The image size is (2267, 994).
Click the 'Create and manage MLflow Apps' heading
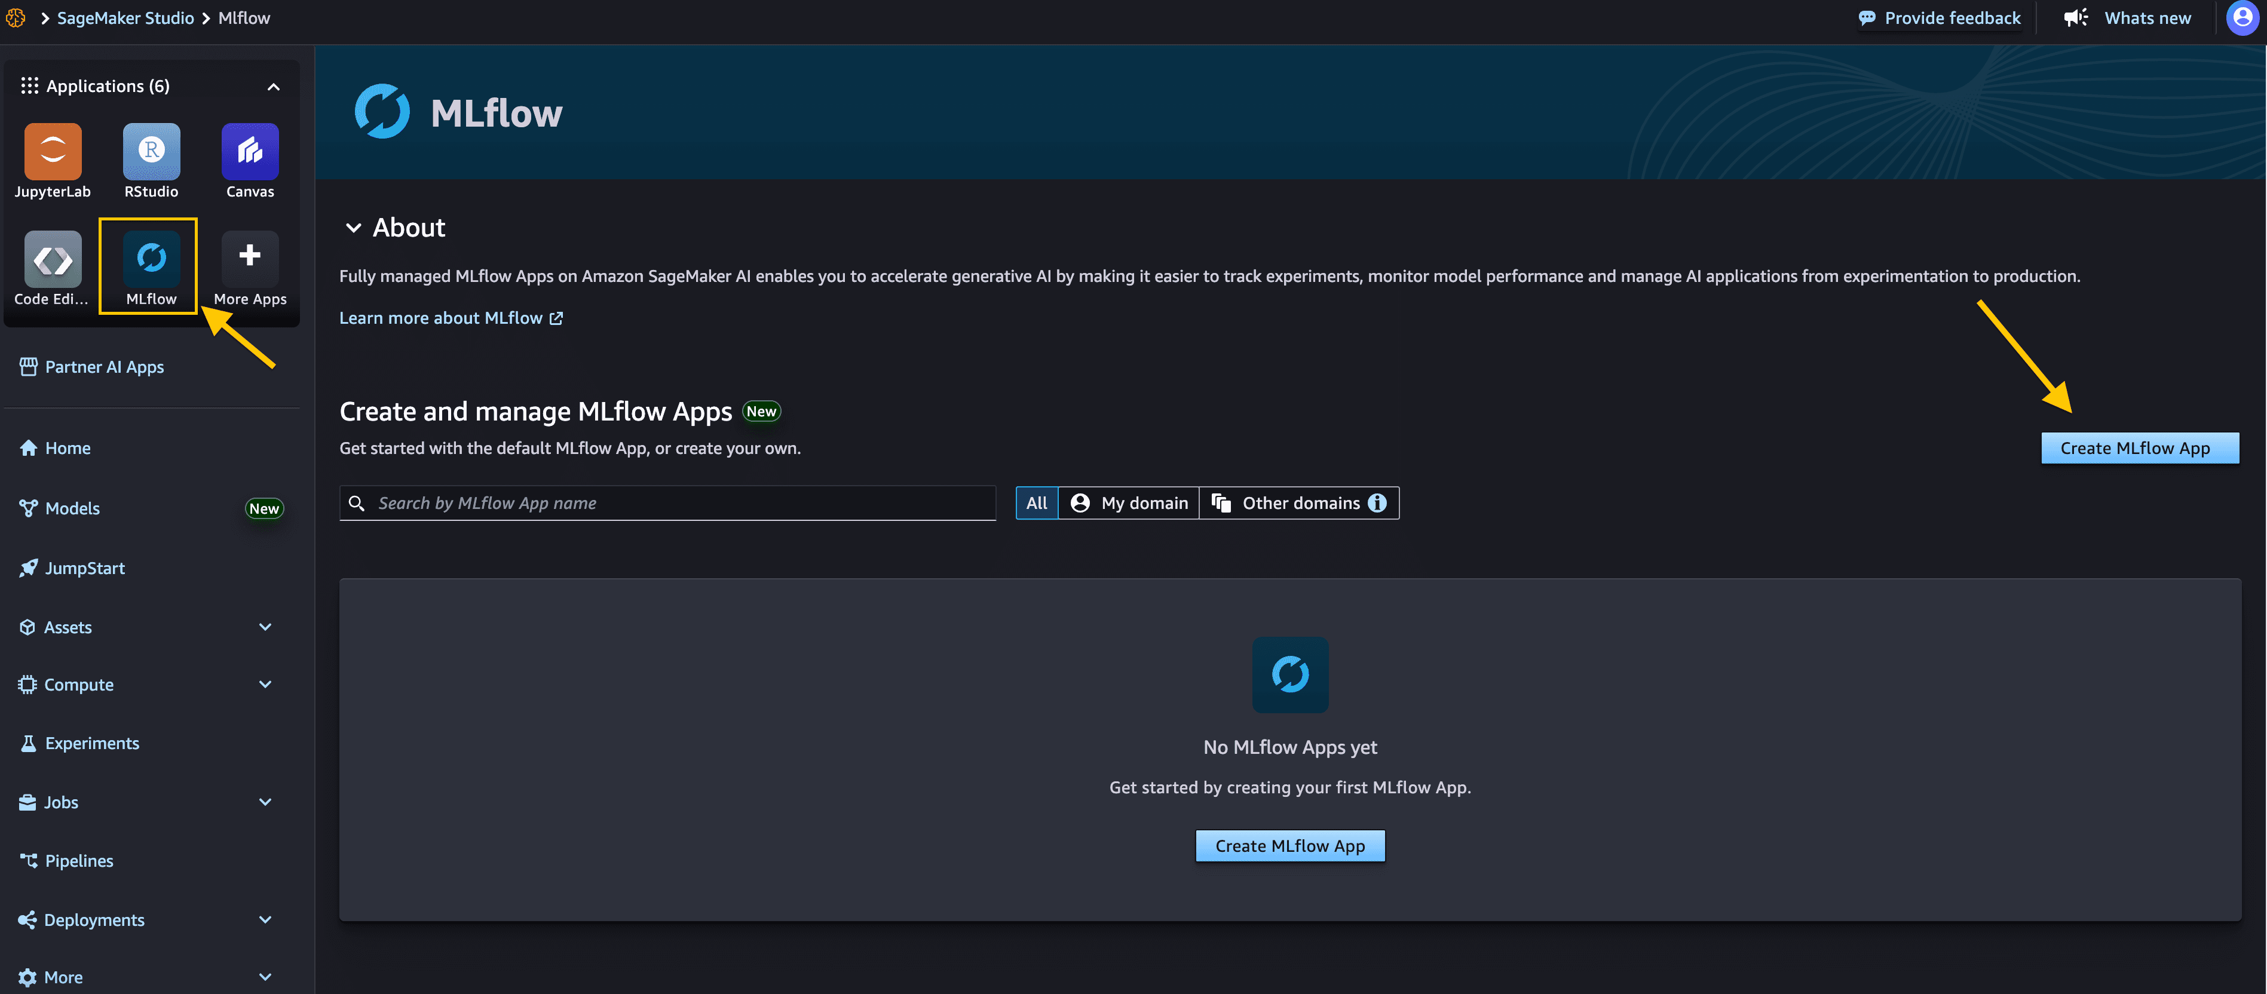click(x=535, y=411)
